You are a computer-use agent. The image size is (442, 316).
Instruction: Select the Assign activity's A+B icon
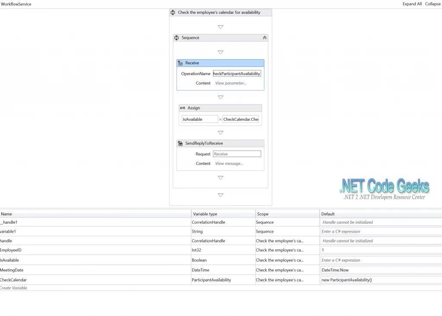tap(183, 108)
